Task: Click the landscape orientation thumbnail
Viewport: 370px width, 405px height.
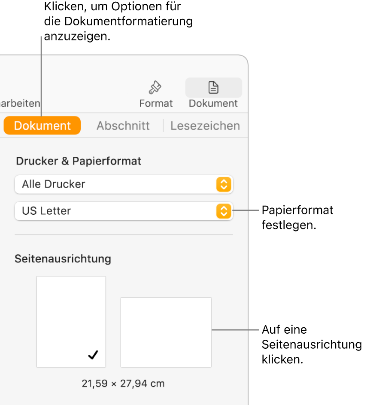Action: (x=166, y=332)
